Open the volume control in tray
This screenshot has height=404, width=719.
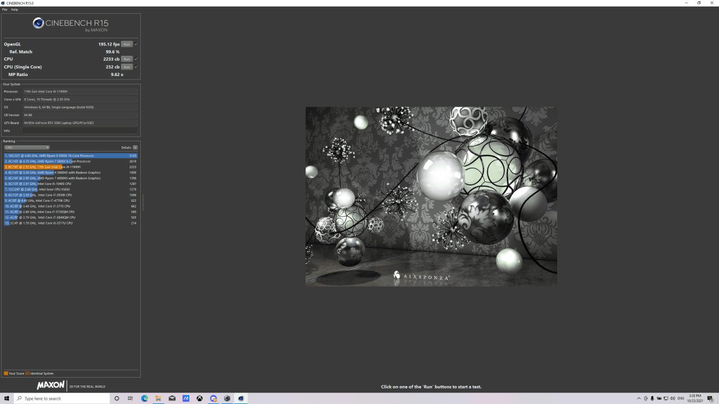(x=672, y=398)
